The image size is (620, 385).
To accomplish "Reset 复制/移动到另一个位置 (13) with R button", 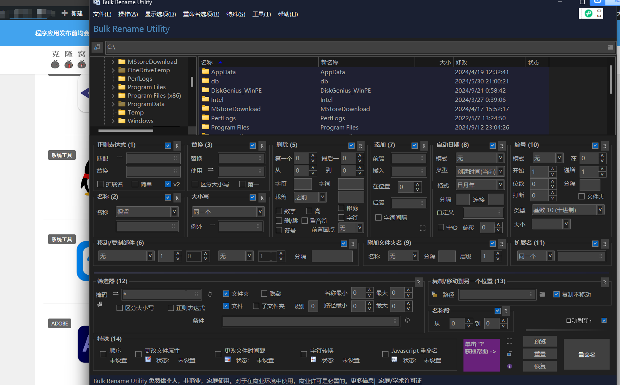I will tap(605, 282).
